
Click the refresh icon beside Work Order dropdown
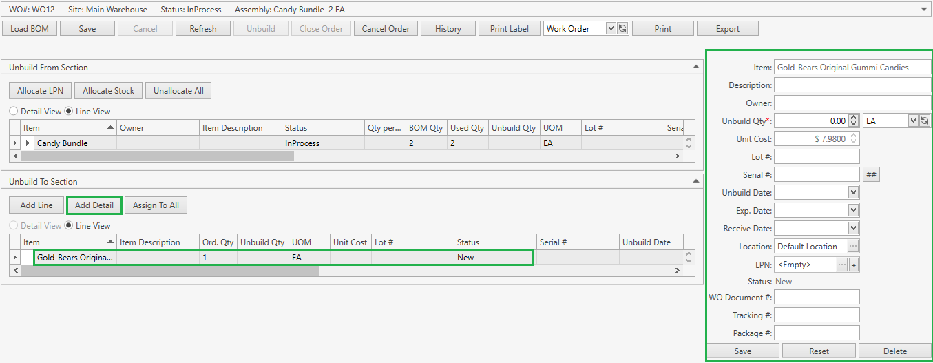622,29
